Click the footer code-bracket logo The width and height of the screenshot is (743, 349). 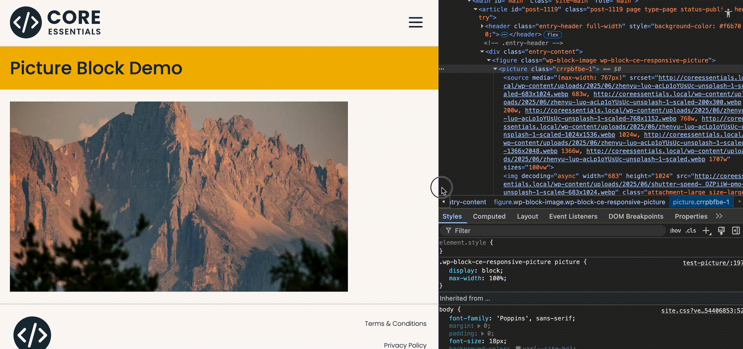(x=32, y=334)
